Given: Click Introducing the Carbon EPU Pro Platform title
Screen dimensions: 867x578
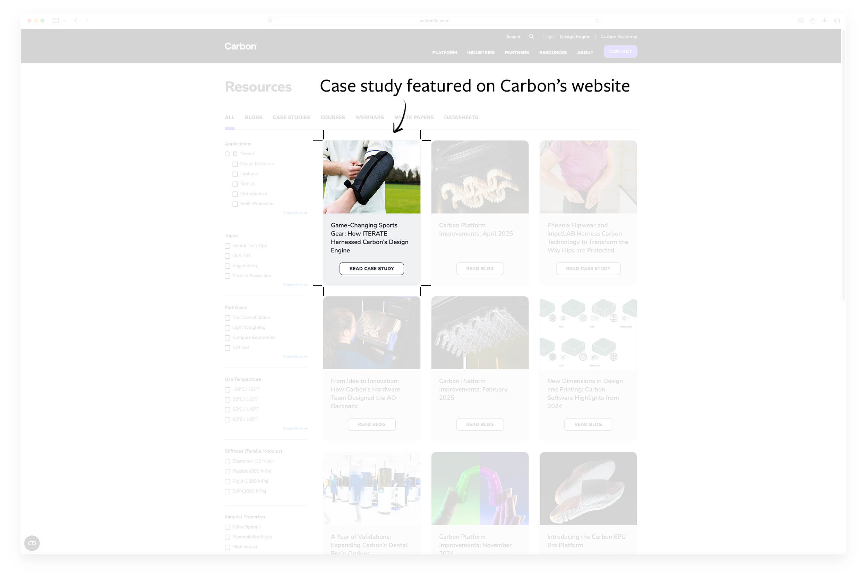Looking at the screenshot, I should coord(586,541).
